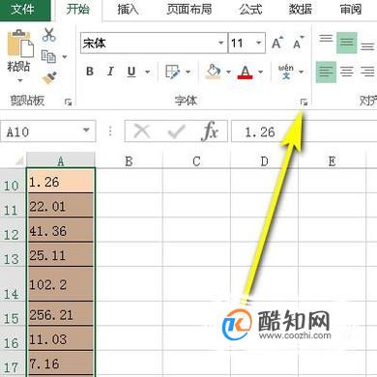Expand the Name Box dropdown for A10
This screenshot has width=377, height=377.
(x=86, y=130)
